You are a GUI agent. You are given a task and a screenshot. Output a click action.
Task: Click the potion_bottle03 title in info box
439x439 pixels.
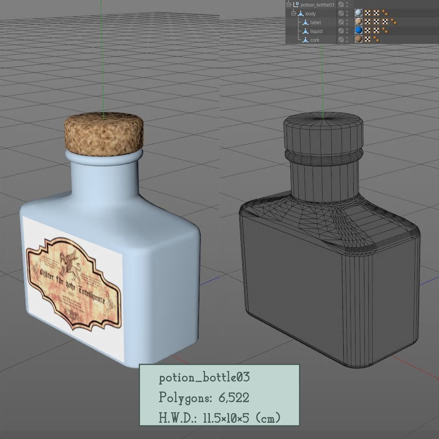coord(205,378)
